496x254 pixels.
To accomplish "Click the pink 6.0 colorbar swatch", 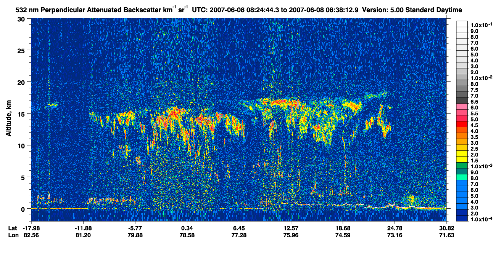I will coord(462,107).
